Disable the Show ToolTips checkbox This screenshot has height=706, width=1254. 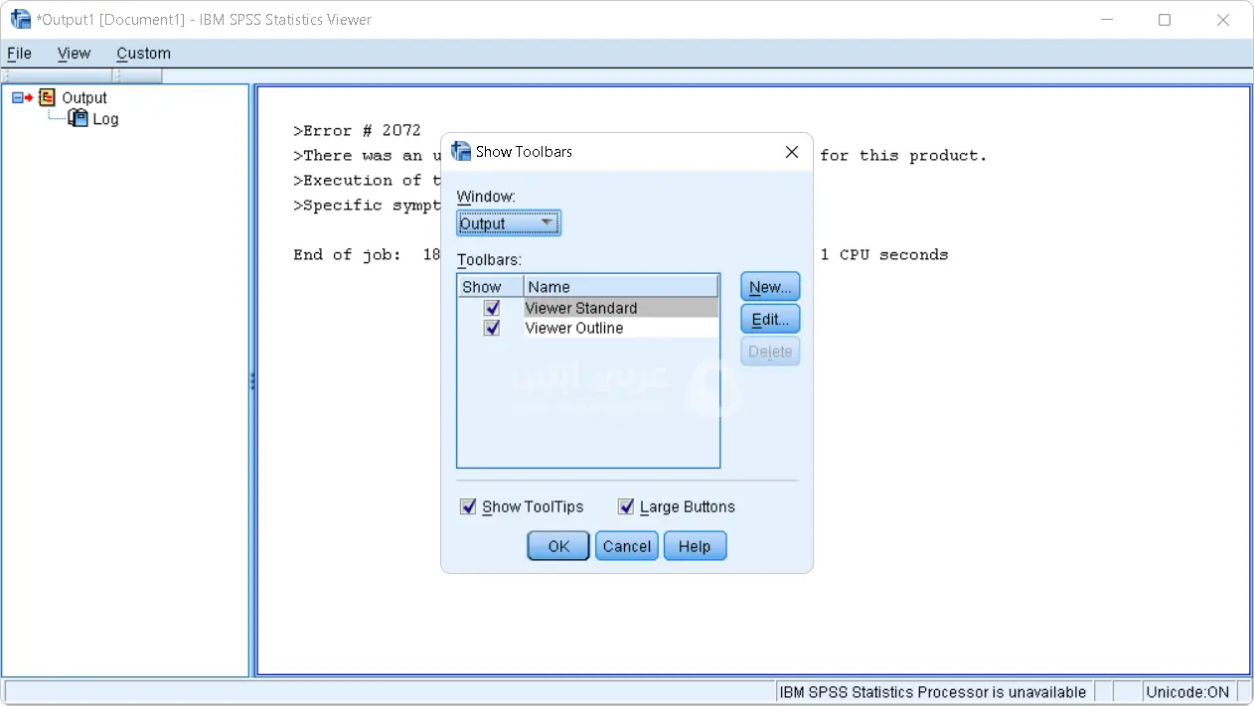468,506
